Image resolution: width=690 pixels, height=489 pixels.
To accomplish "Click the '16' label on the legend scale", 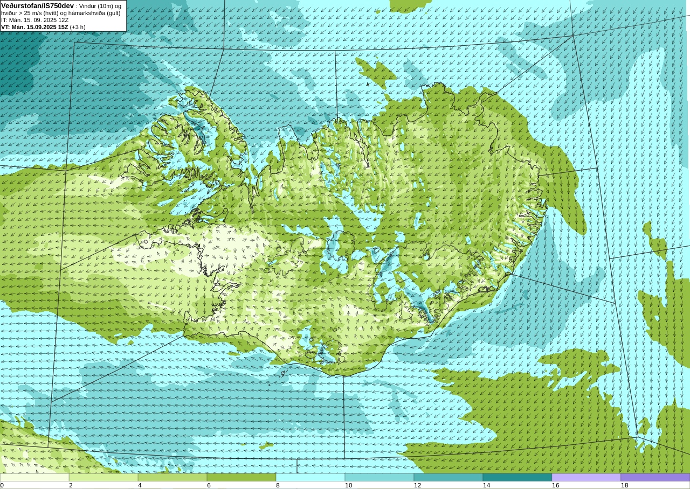I will tap(555, 485).
